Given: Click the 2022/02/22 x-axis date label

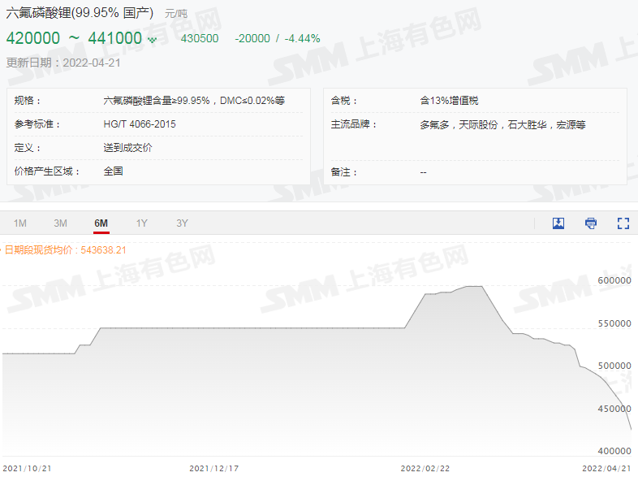Looking at the screenshot, I should [x=427, y=469].
